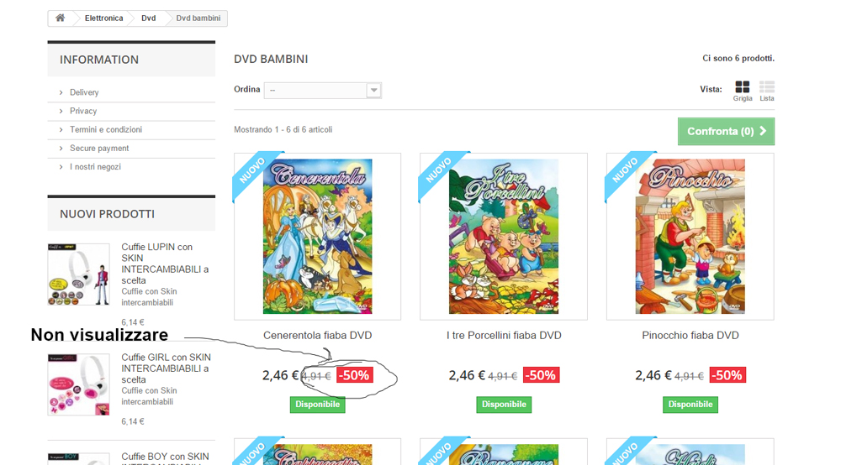This screenshot has width=841, height=465.
Task: Open Secure payment link
Action: (x=99, y=149)
